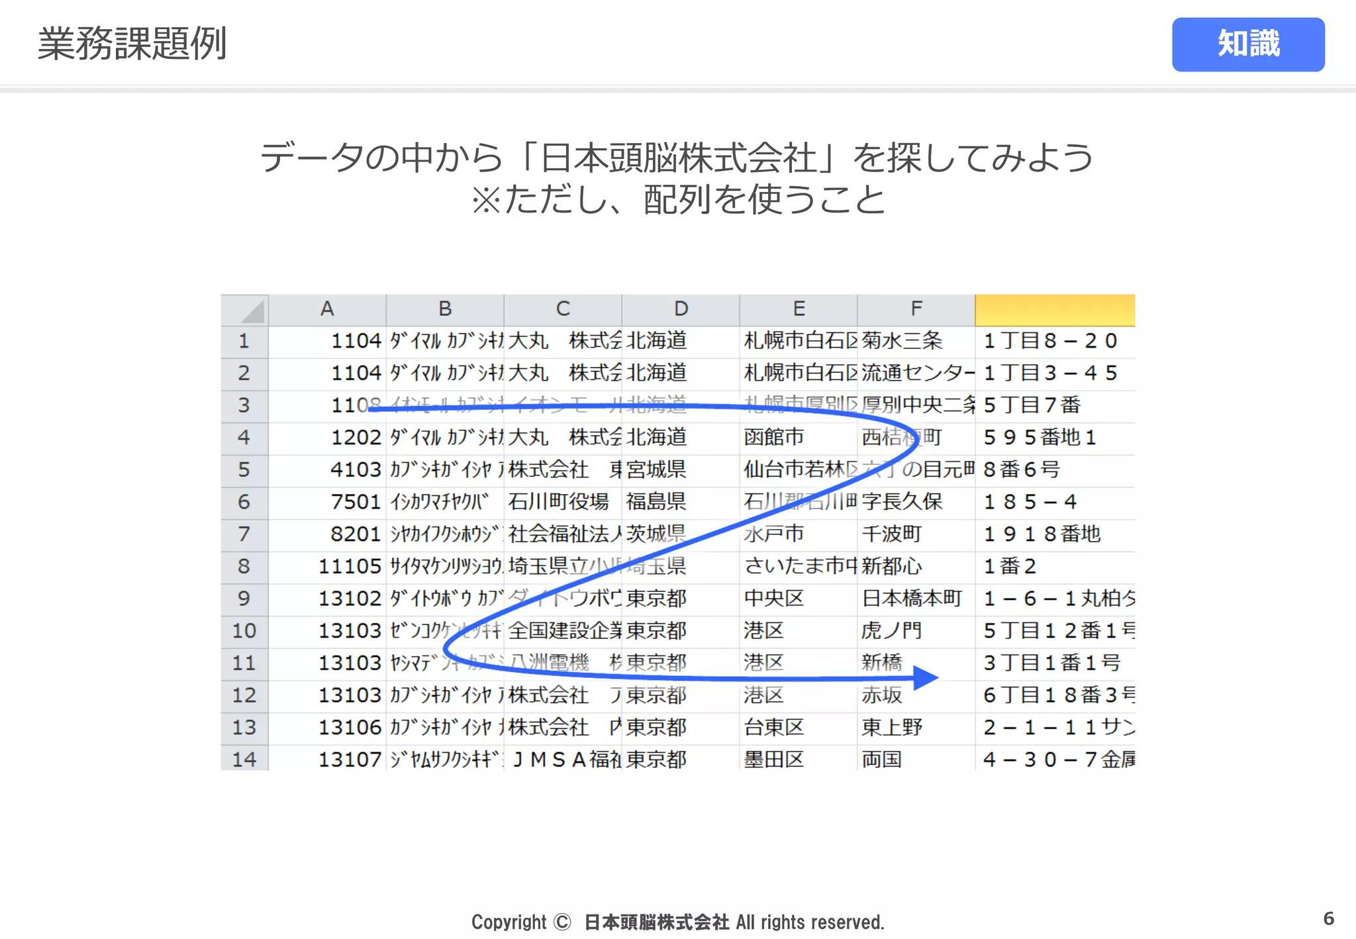Click cell containing 13106
The height and width of the screenshot is (939, 1356).
tap(327, 728)
